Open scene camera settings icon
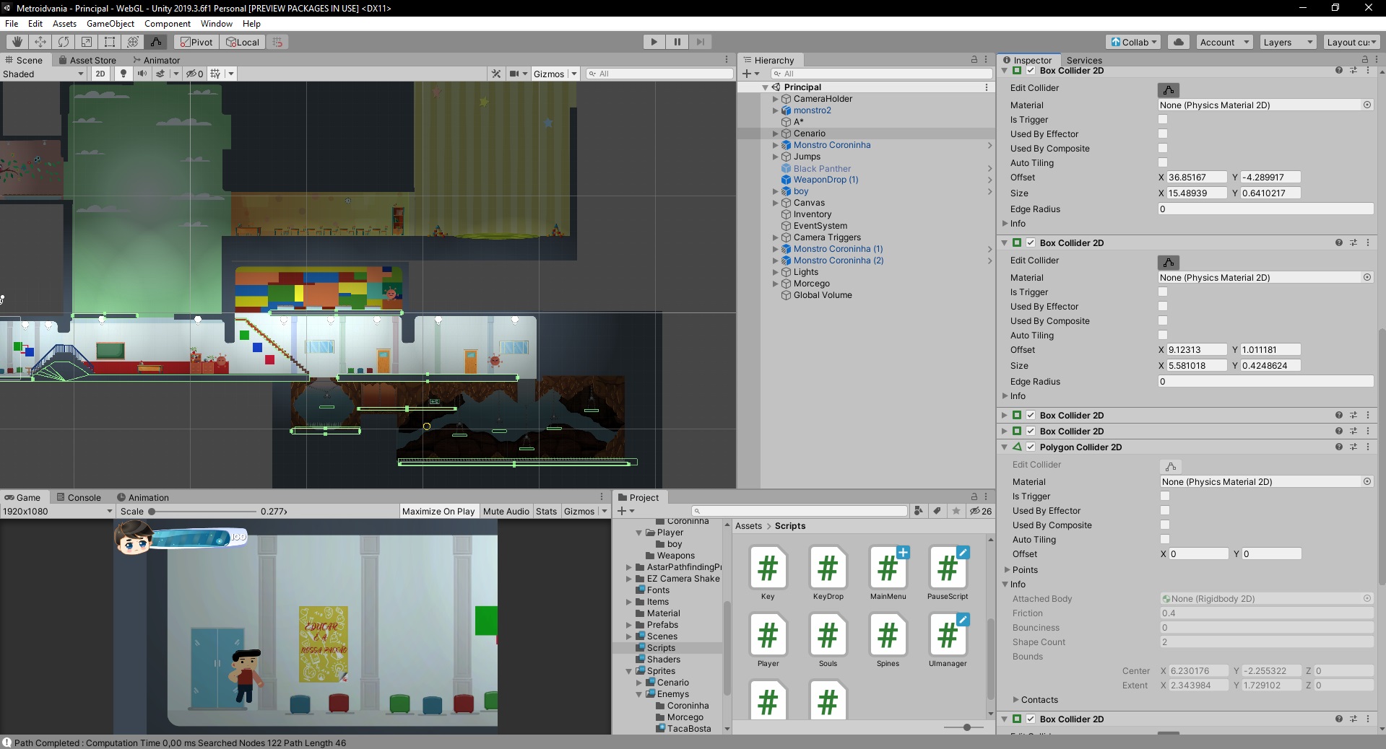The width and height of the screenshot is (1386, 749). click(x=514, y=74)
